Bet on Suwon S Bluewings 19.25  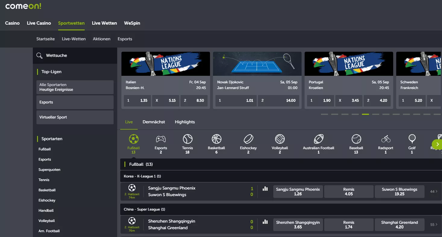pyautogui.click(x=400, y=192)
